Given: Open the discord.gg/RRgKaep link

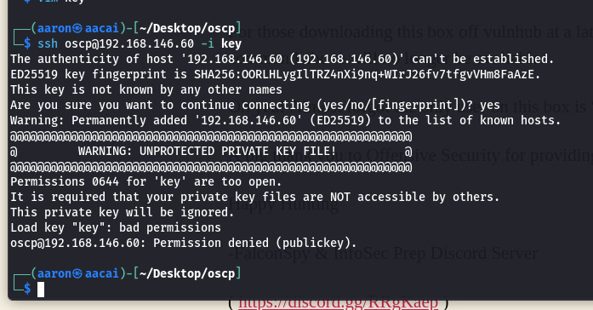Looking at the screenshot, I should pyautogui.click(x=338, y=303).
